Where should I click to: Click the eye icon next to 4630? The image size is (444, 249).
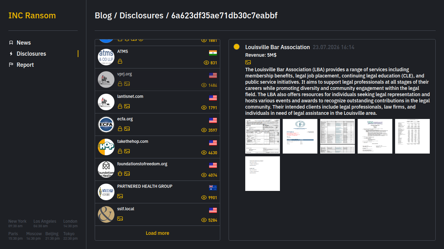tap(204, 153)
